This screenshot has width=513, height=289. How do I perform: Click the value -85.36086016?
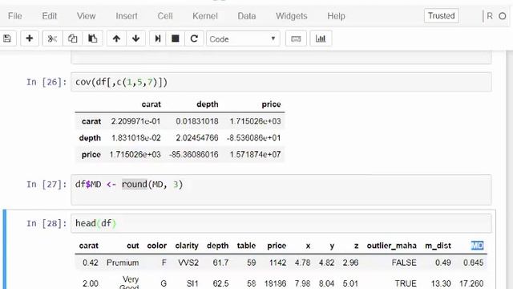[194, 154]
